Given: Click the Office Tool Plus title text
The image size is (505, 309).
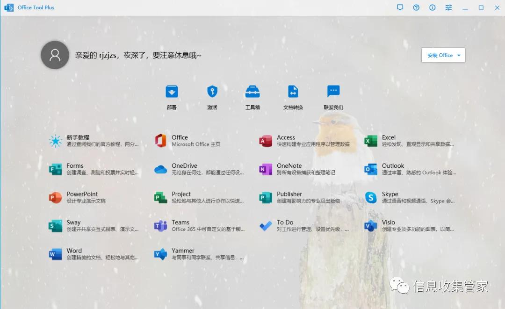Looking at the screenshot, I should pos(36,7).
